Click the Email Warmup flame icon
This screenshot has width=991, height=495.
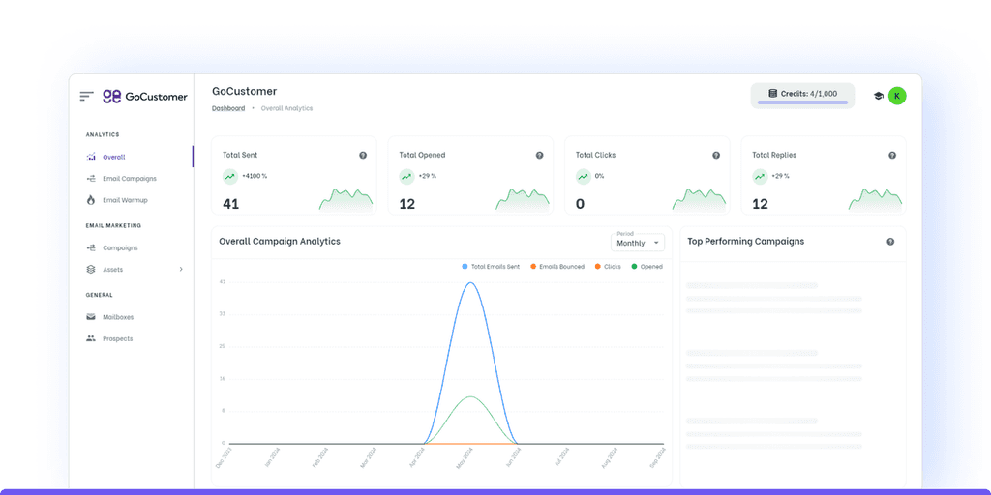point(90,199)
